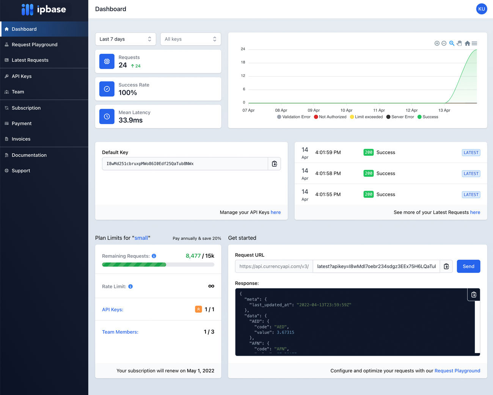Follow the Request Playground link at bottom

(x=457, y=371)
